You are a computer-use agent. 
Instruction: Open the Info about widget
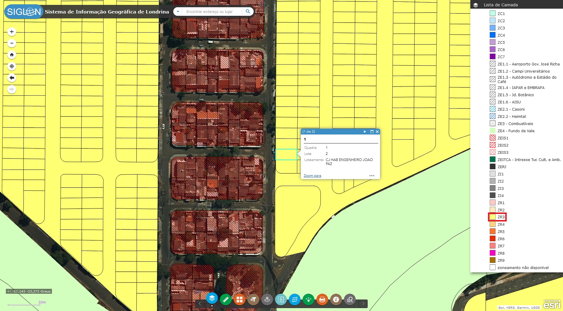(x=336, y=300)
